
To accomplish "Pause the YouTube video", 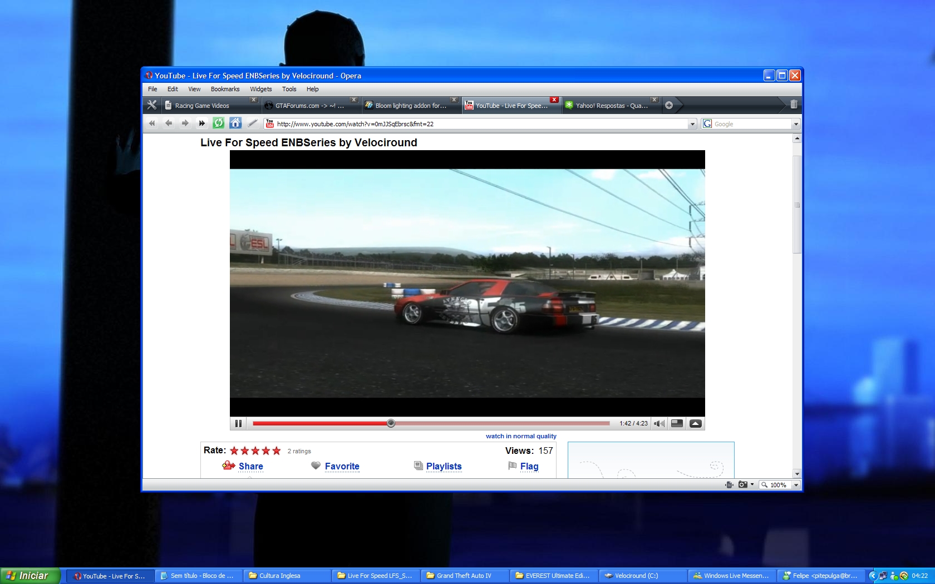I will click(x=238, y=423).
